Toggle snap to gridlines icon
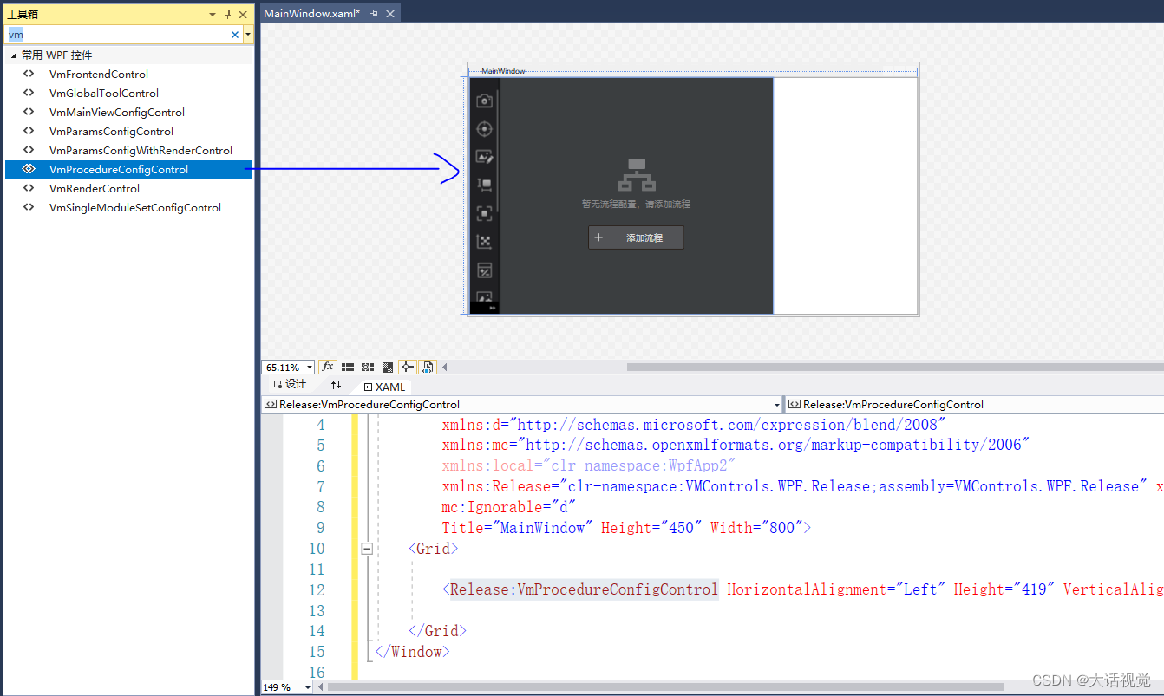 pos(368,368)
